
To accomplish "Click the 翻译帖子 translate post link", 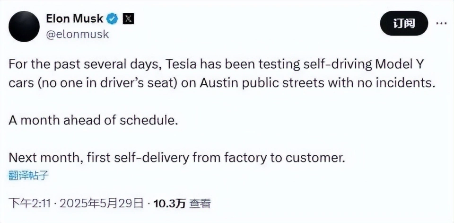I will 28,175.
